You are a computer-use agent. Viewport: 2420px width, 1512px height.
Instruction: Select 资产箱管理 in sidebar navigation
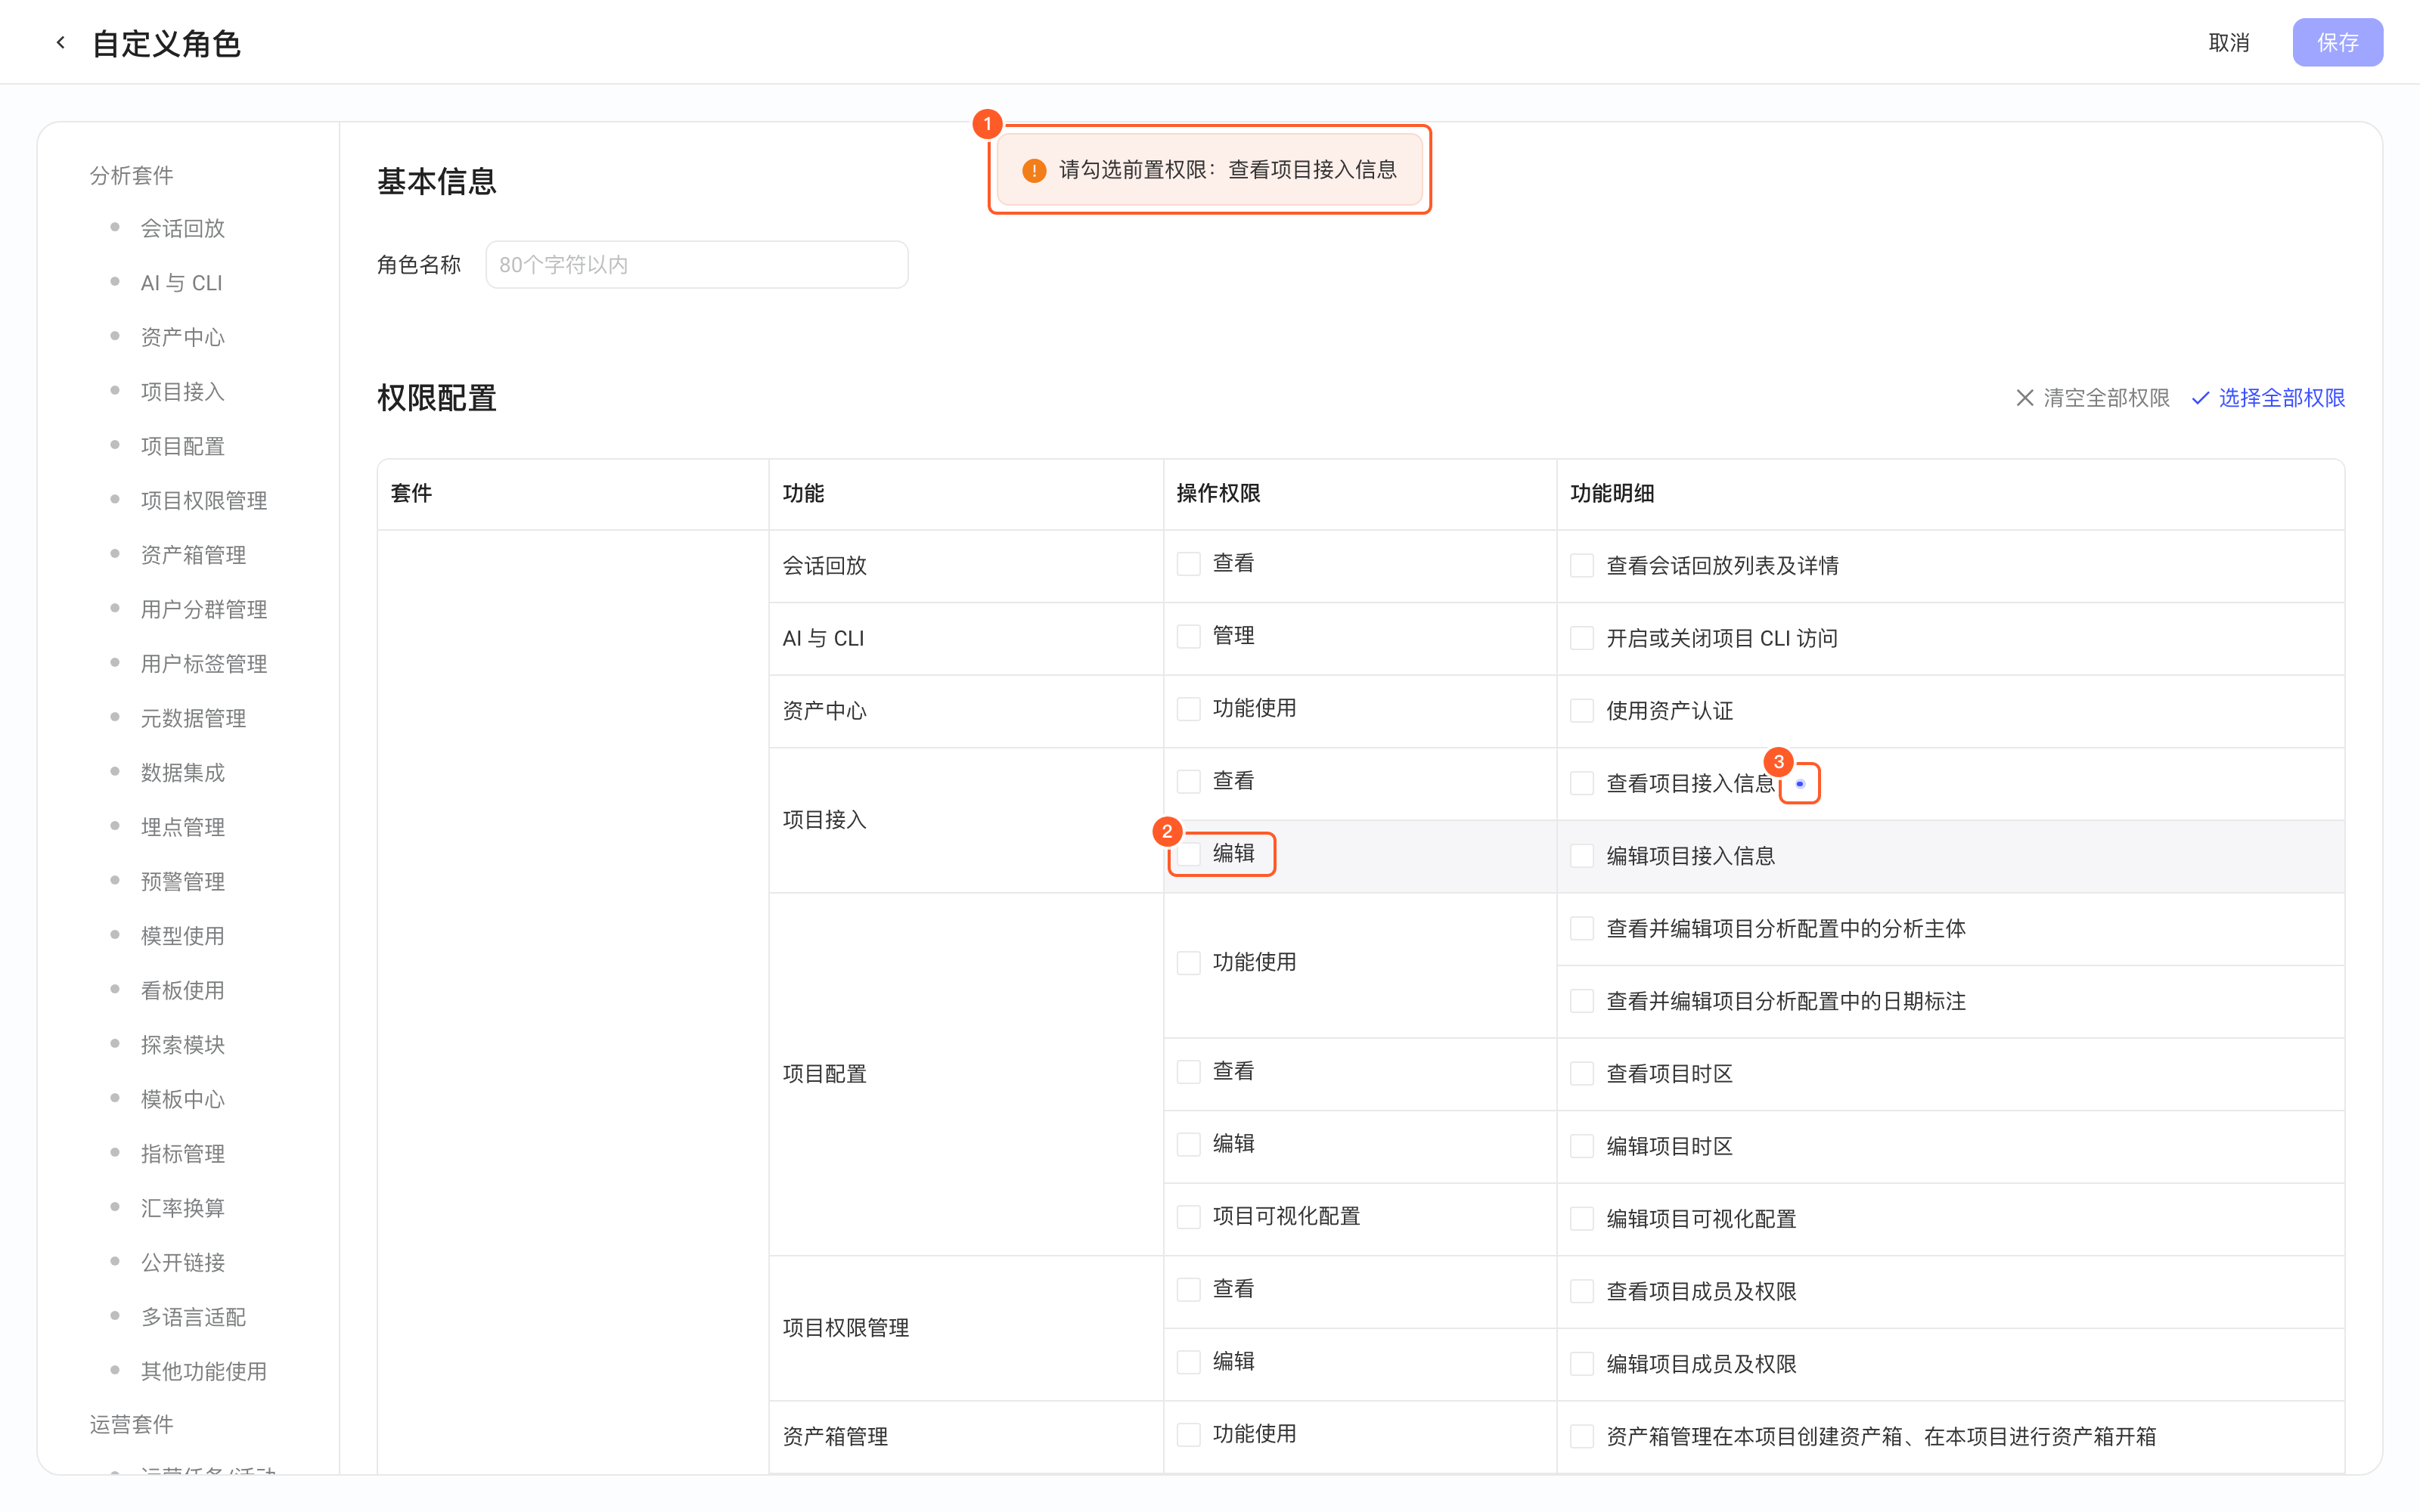point(193,555)
